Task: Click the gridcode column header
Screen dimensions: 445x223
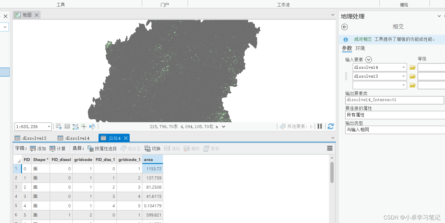Action: 83,160
